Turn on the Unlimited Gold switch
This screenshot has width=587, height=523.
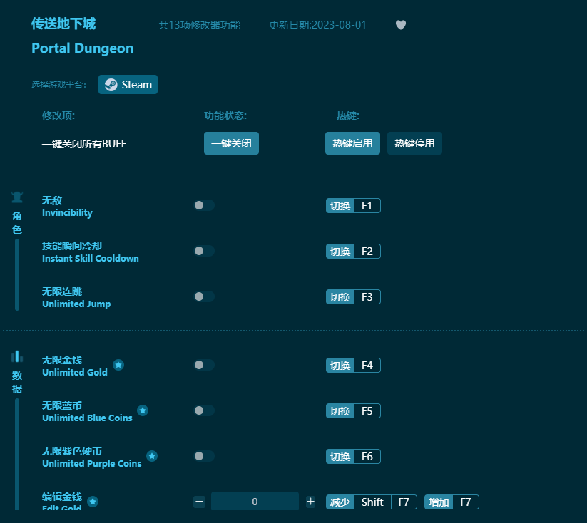point(205,364)
